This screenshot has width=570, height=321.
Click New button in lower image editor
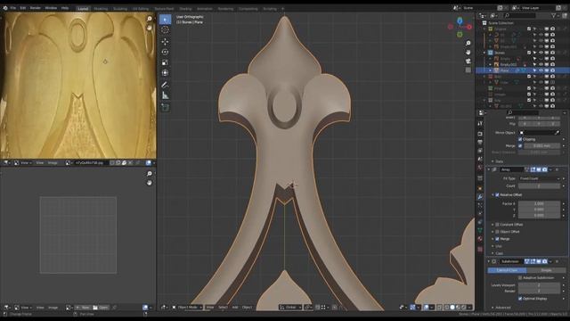83,308
